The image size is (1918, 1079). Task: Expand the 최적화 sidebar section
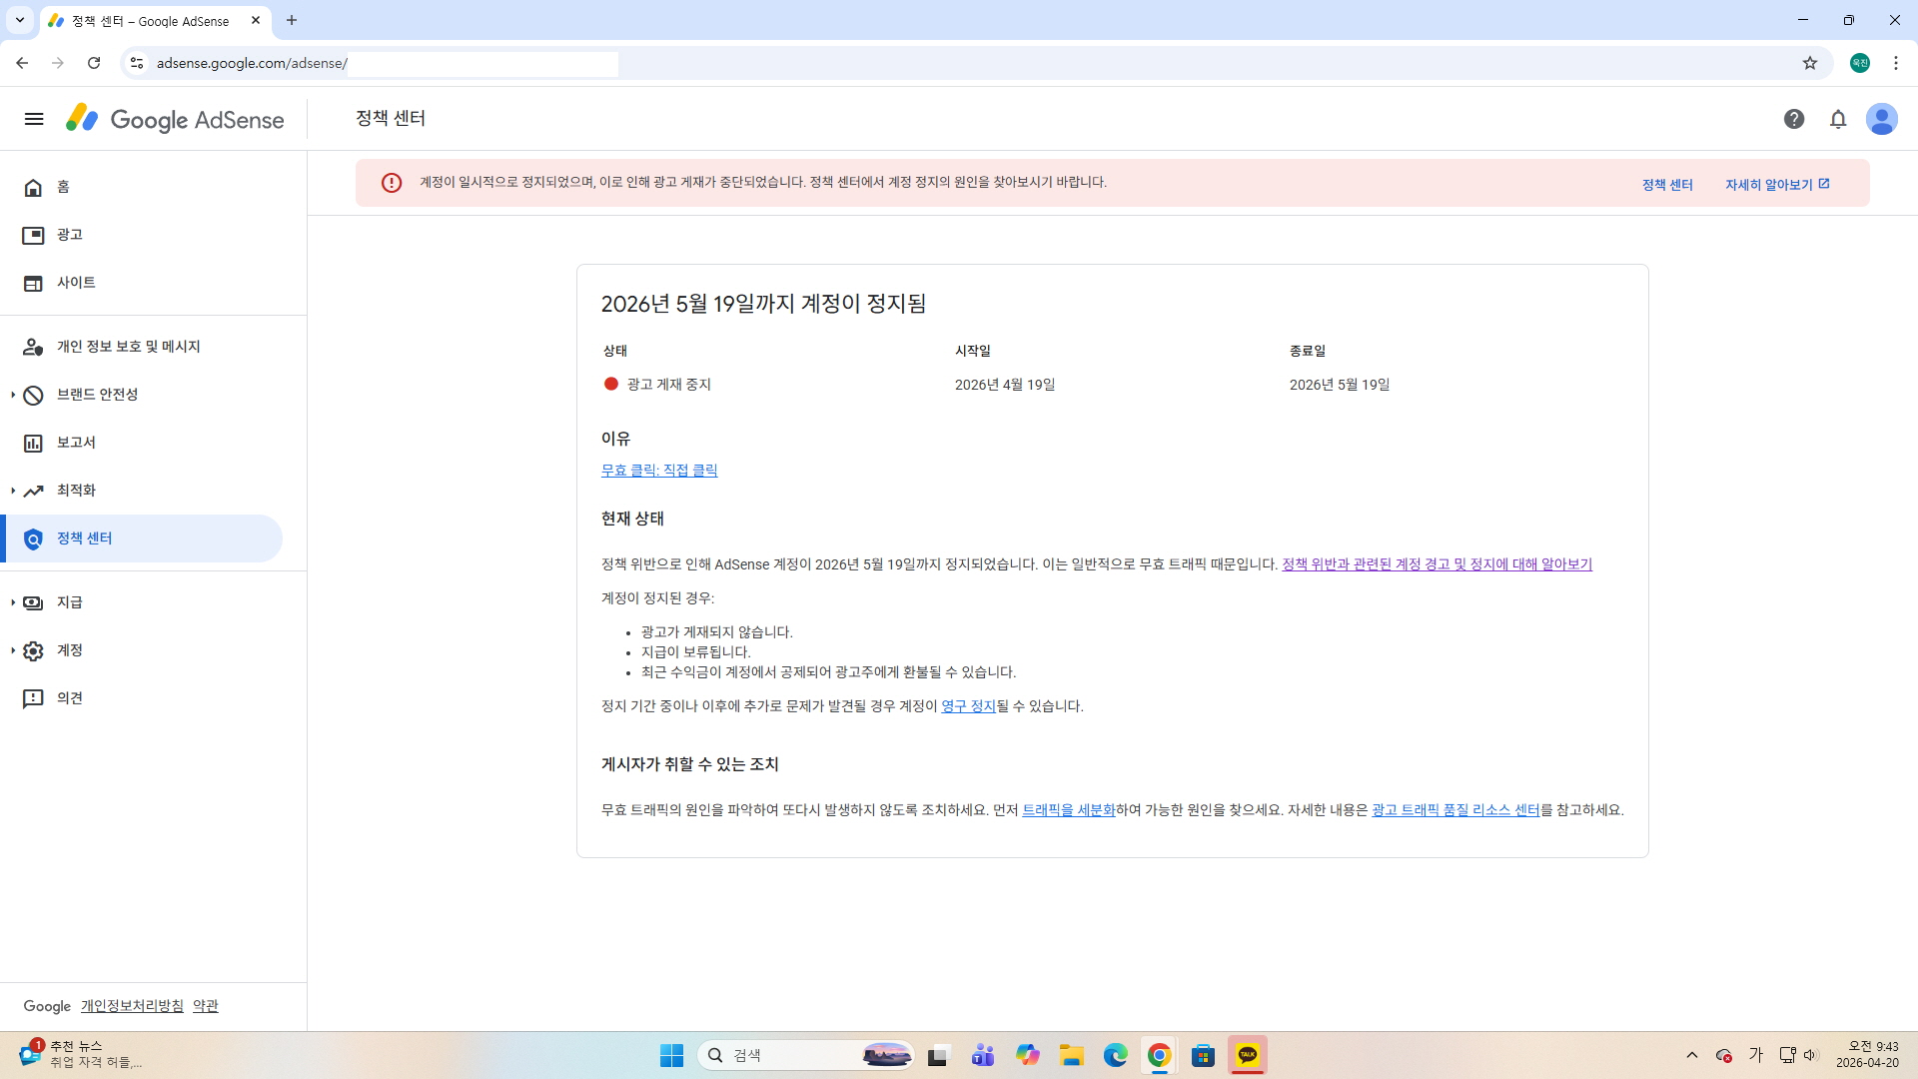[76, 491]
